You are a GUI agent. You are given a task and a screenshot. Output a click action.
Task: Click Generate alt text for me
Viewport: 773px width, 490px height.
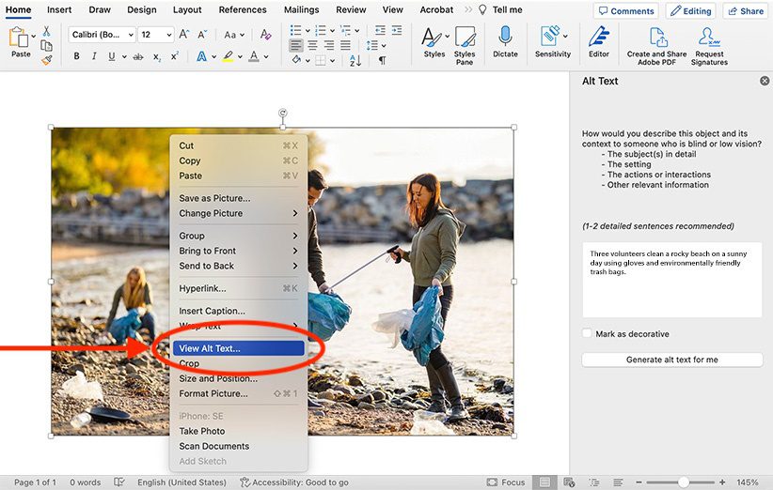(x=672, y=360)
